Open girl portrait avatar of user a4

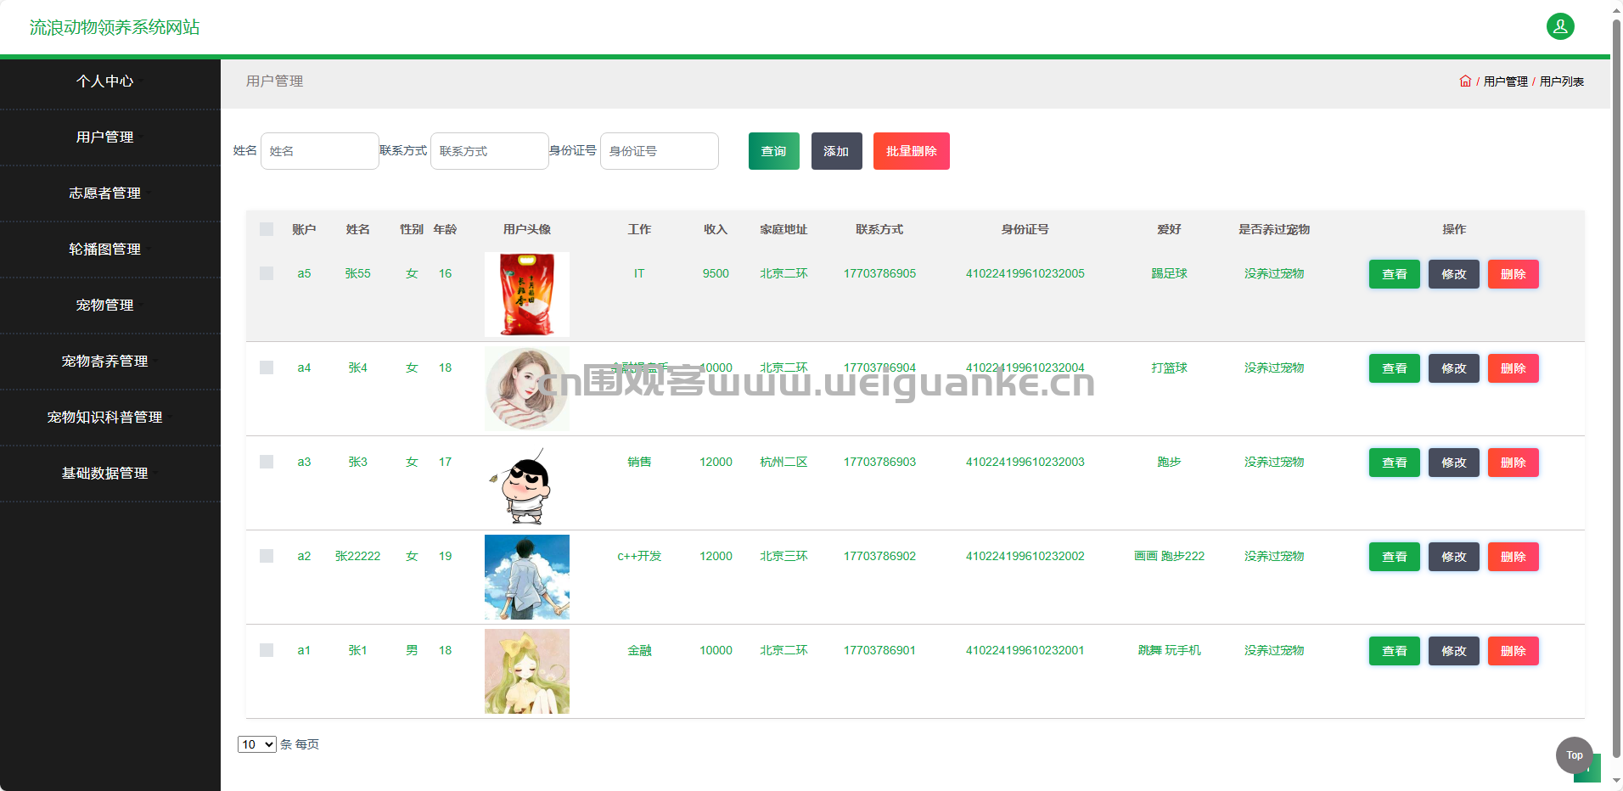[x=527, y=389]
